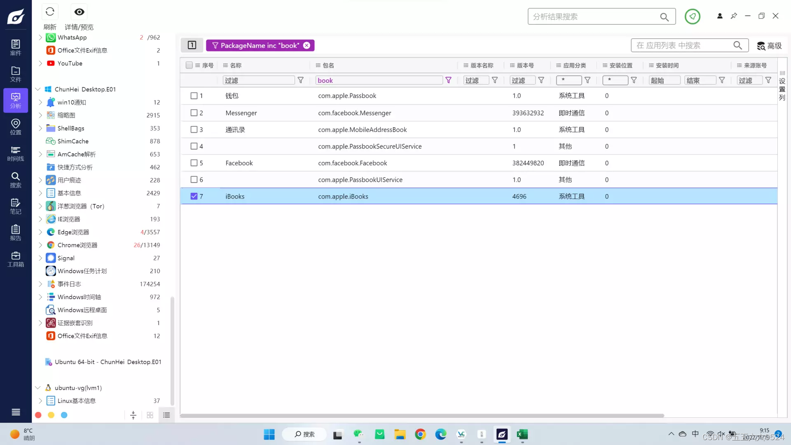Click the red color dot marker
791x445 pixels.
pos(38,415)
